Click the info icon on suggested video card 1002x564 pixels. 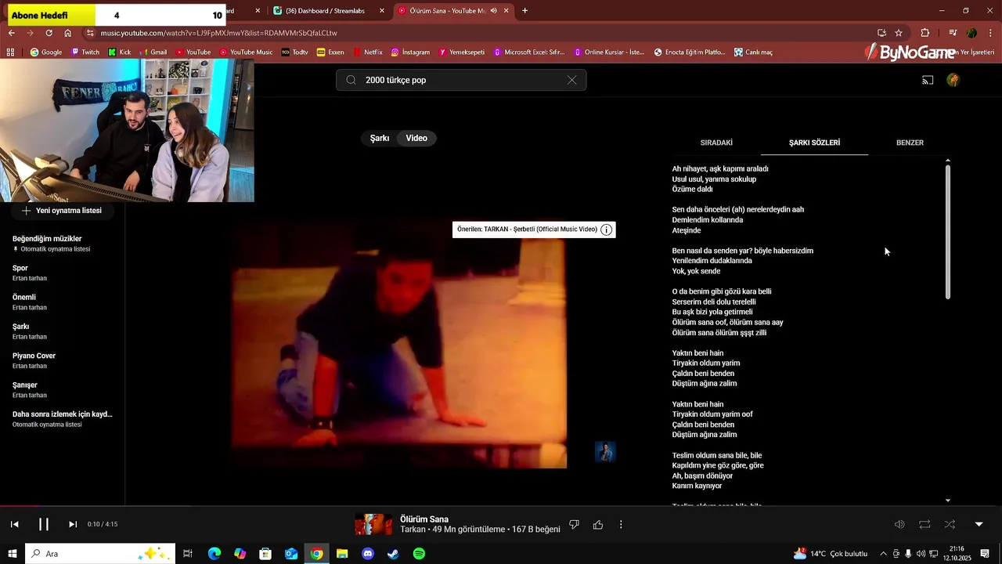[607, 230]
